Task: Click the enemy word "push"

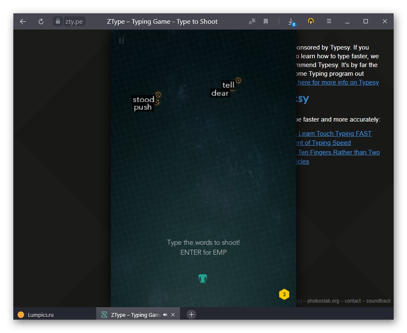Action: click(x=143, y=107)
